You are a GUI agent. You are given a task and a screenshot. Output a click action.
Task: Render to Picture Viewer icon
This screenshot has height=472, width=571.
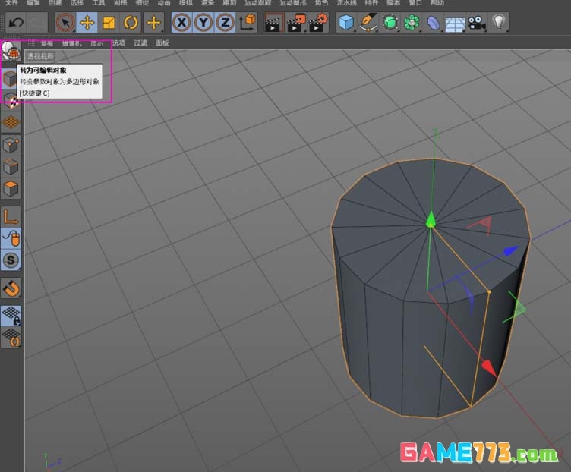coord(295,23)
